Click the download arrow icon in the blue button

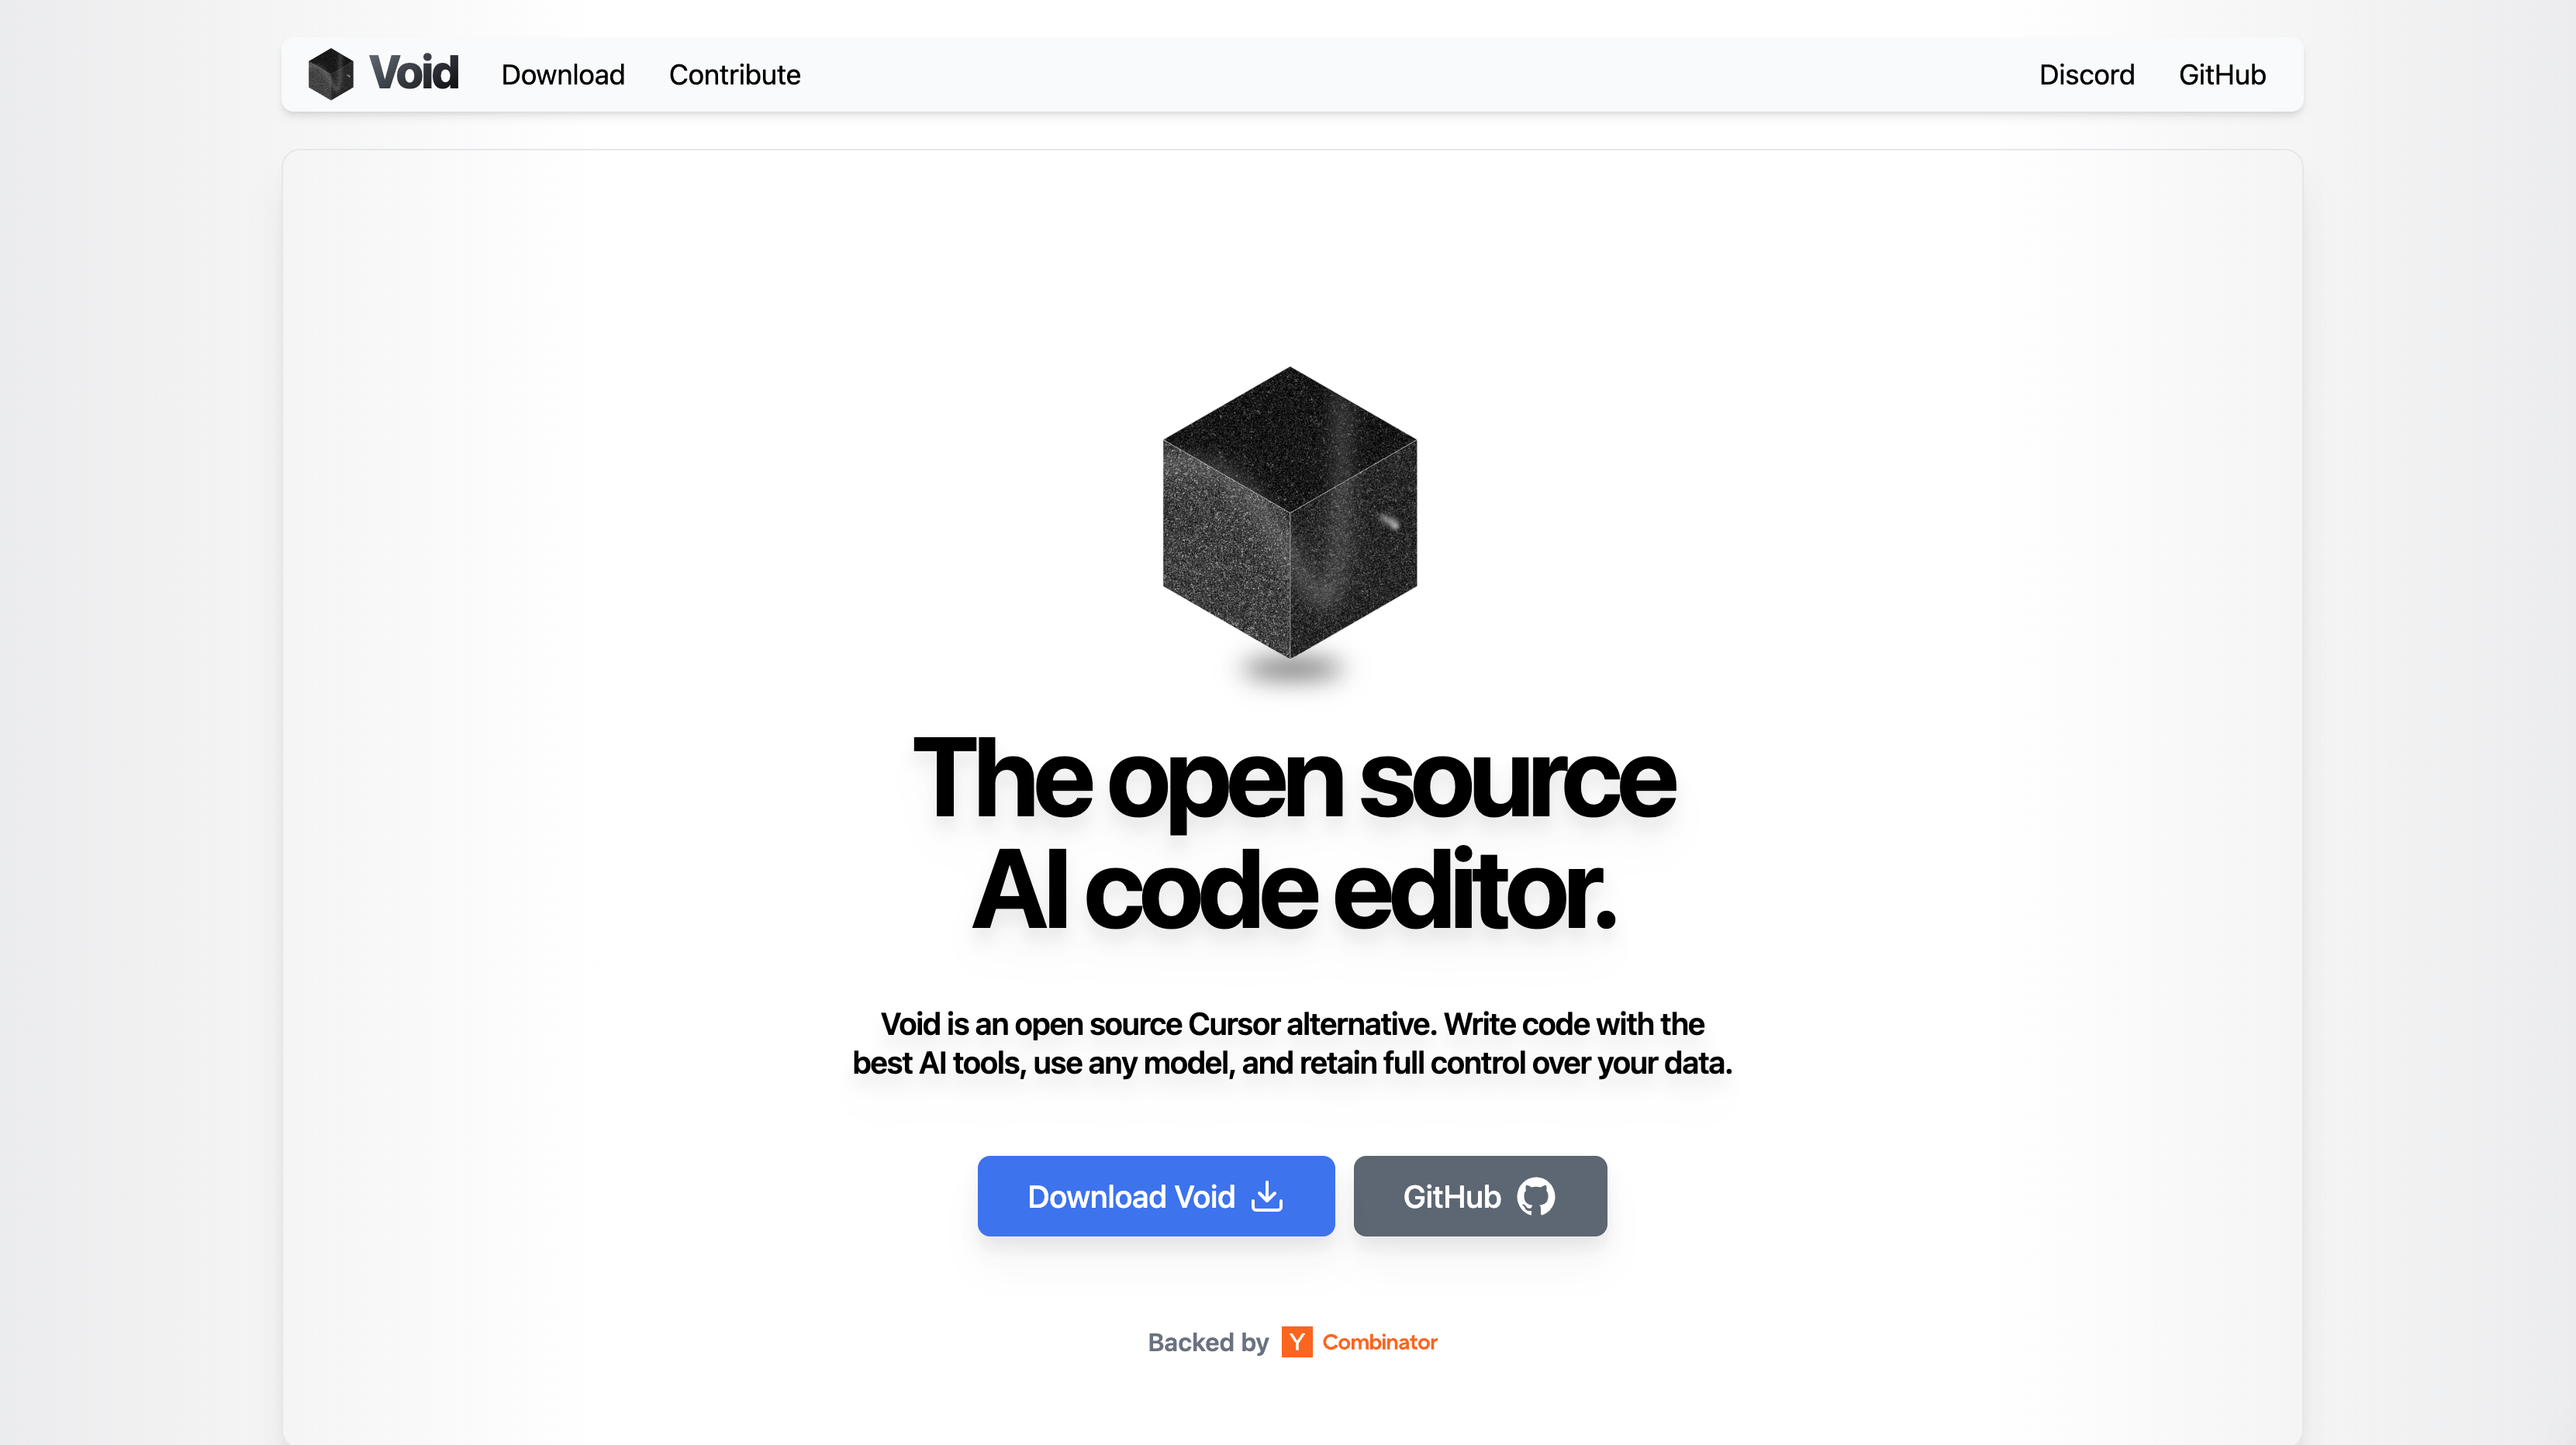[x=1267, y=1196]
